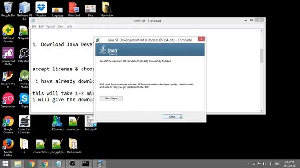Select the Ticket.pdf desktop file
Screen dimensions: 300x168
coord(90,123)
